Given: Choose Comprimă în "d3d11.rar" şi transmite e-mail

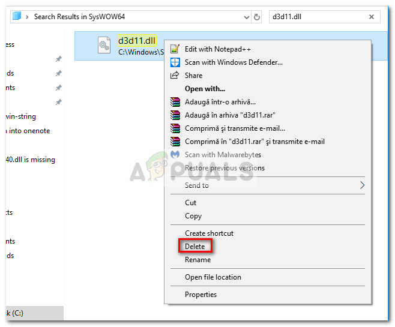Looking at the screenshot, I should coord(255,142).
